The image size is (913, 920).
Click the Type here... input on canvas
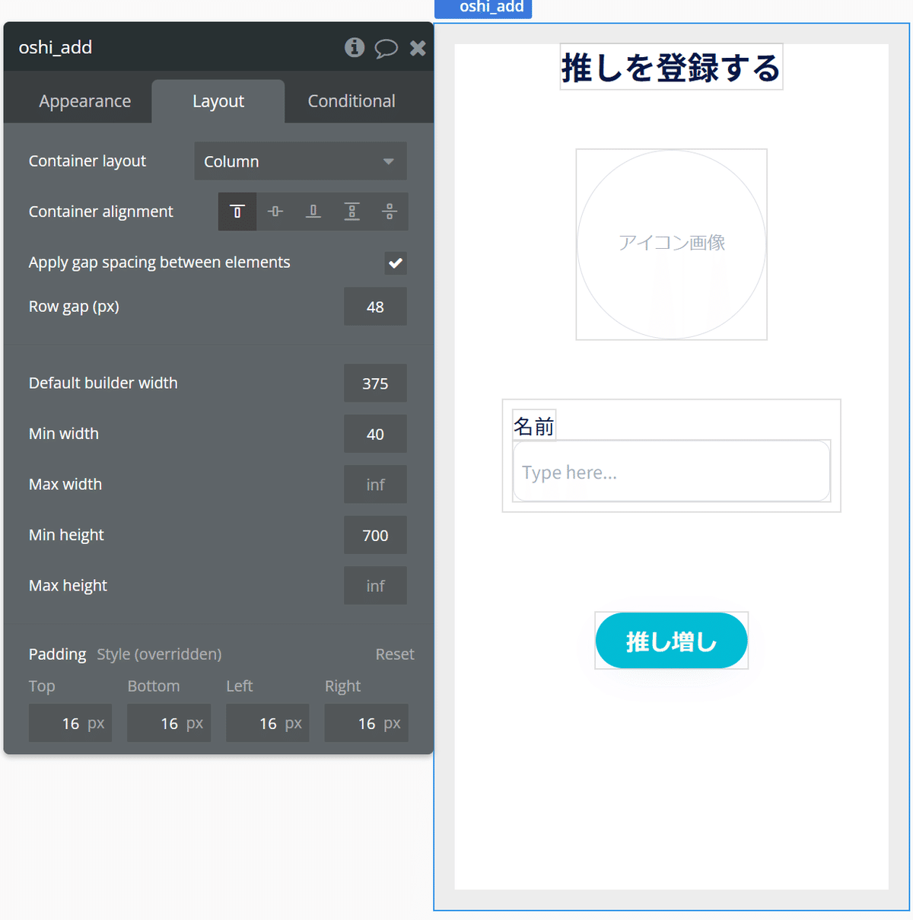(671, 472)
